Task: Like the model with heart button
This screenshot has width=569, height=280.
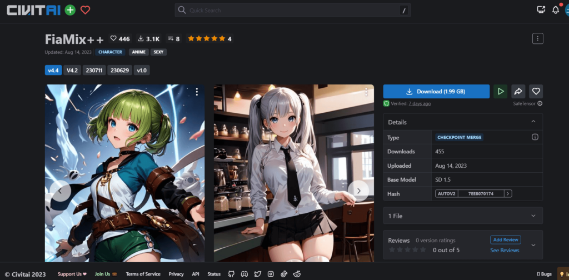Action: pyautogui.click(x=536, y=91)
